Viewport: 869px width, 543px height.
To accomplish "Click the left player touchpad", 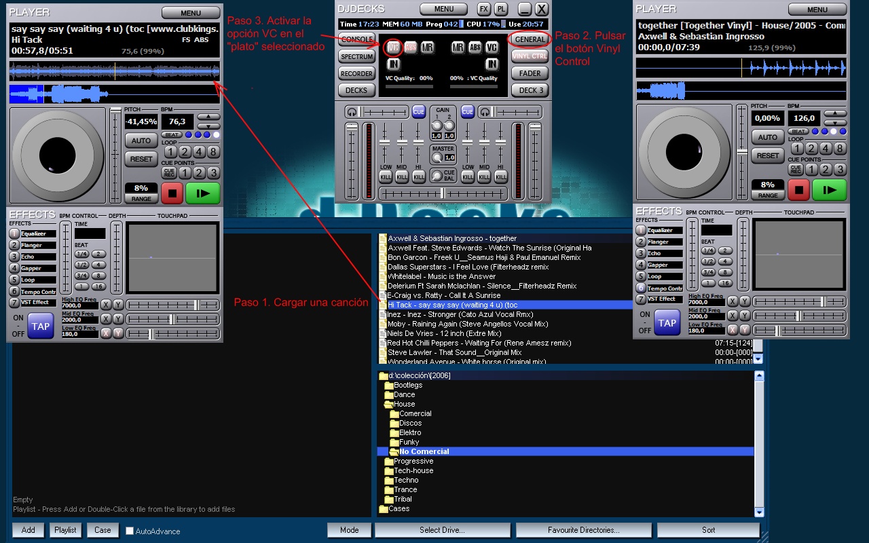I will (174, 257).
